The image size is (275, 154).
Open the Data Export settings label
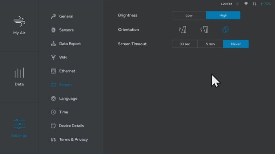[70, 44]
